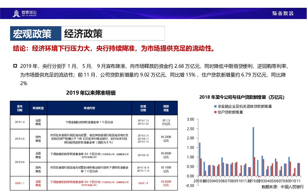Click the red conclusion headline text
Screen dimensions: 307x193
[114, 48]
